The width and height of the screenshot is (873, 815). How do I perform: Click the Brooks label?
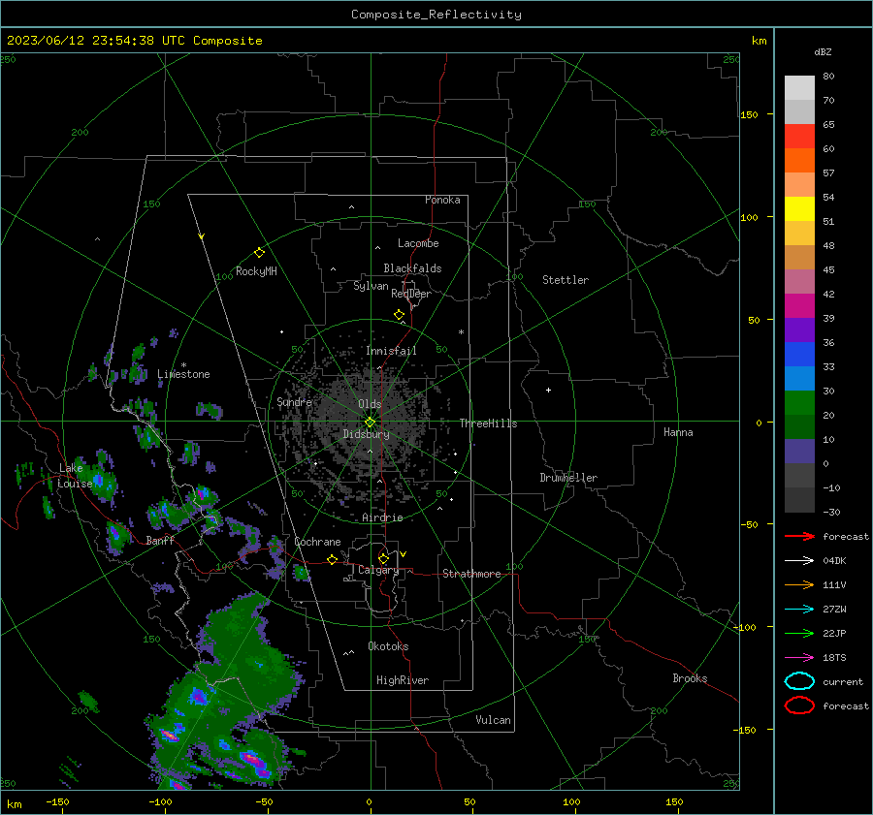690,678
